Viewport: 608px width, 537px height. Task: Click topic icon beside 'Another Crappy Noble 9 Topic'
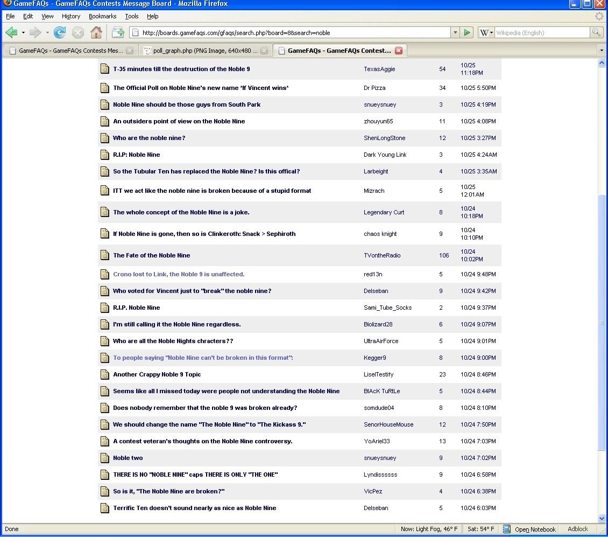(105, 374)
